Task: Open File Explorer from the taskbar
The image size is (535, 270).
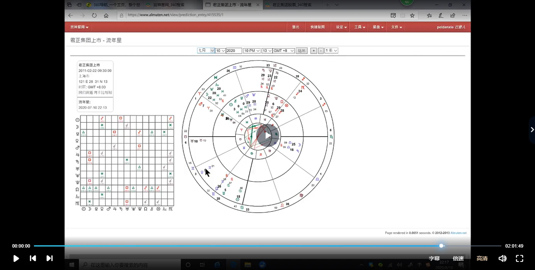Action: click(248, 265)
